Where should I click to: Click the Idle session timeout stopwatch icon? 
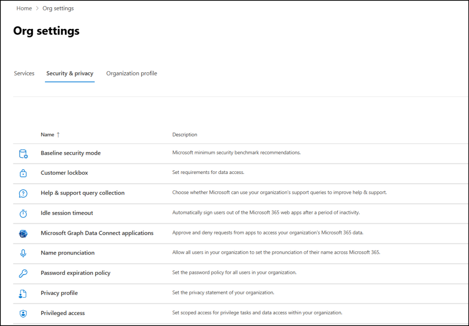tap(23, 213)
